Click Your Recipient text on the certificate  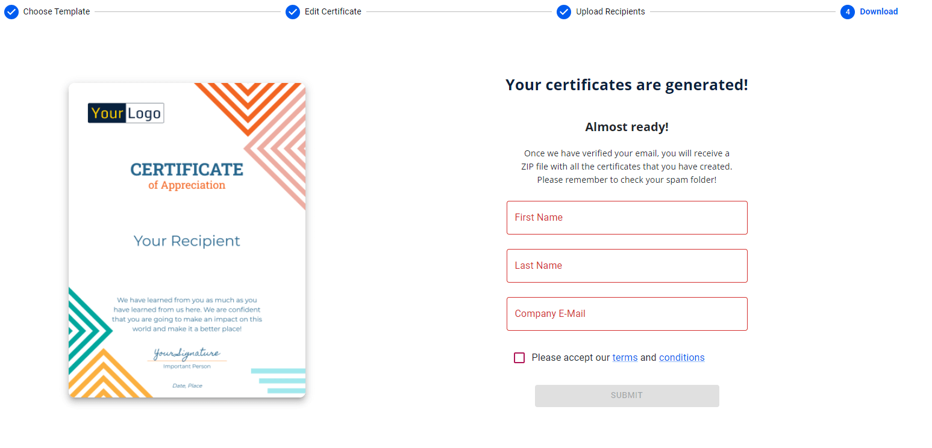coord(187,241)
